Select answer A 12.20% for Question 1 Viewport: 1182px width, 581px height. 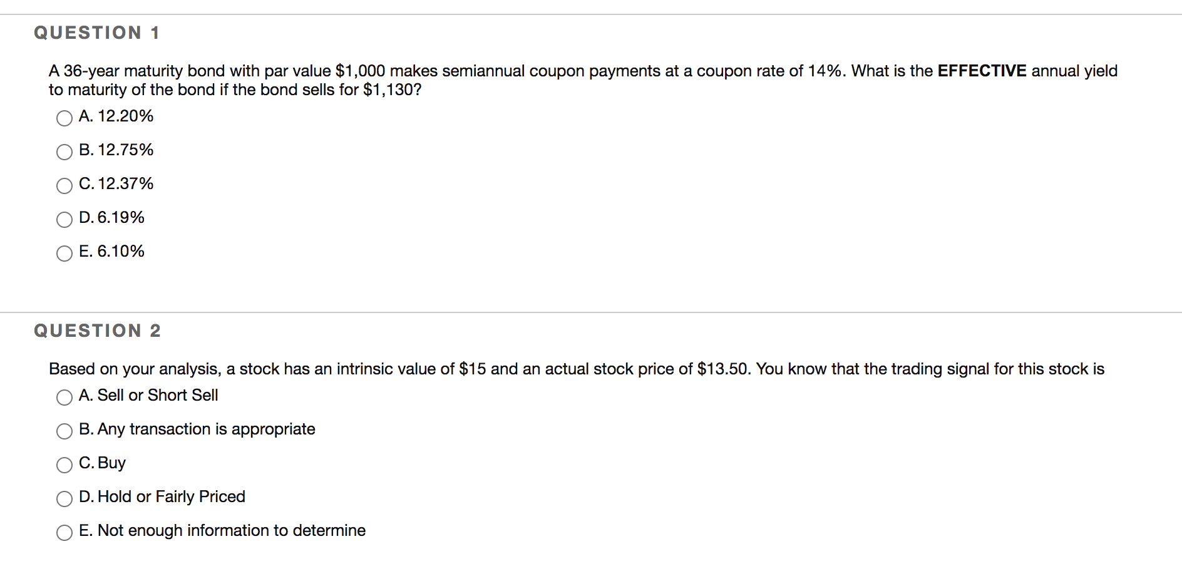pyautogui.click(x=64, y=118)
